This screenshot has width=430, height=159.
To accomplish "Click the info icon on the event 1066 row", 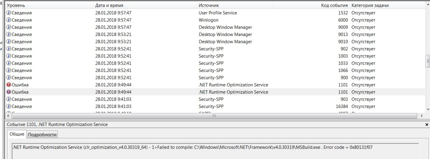I will point(9,70).
